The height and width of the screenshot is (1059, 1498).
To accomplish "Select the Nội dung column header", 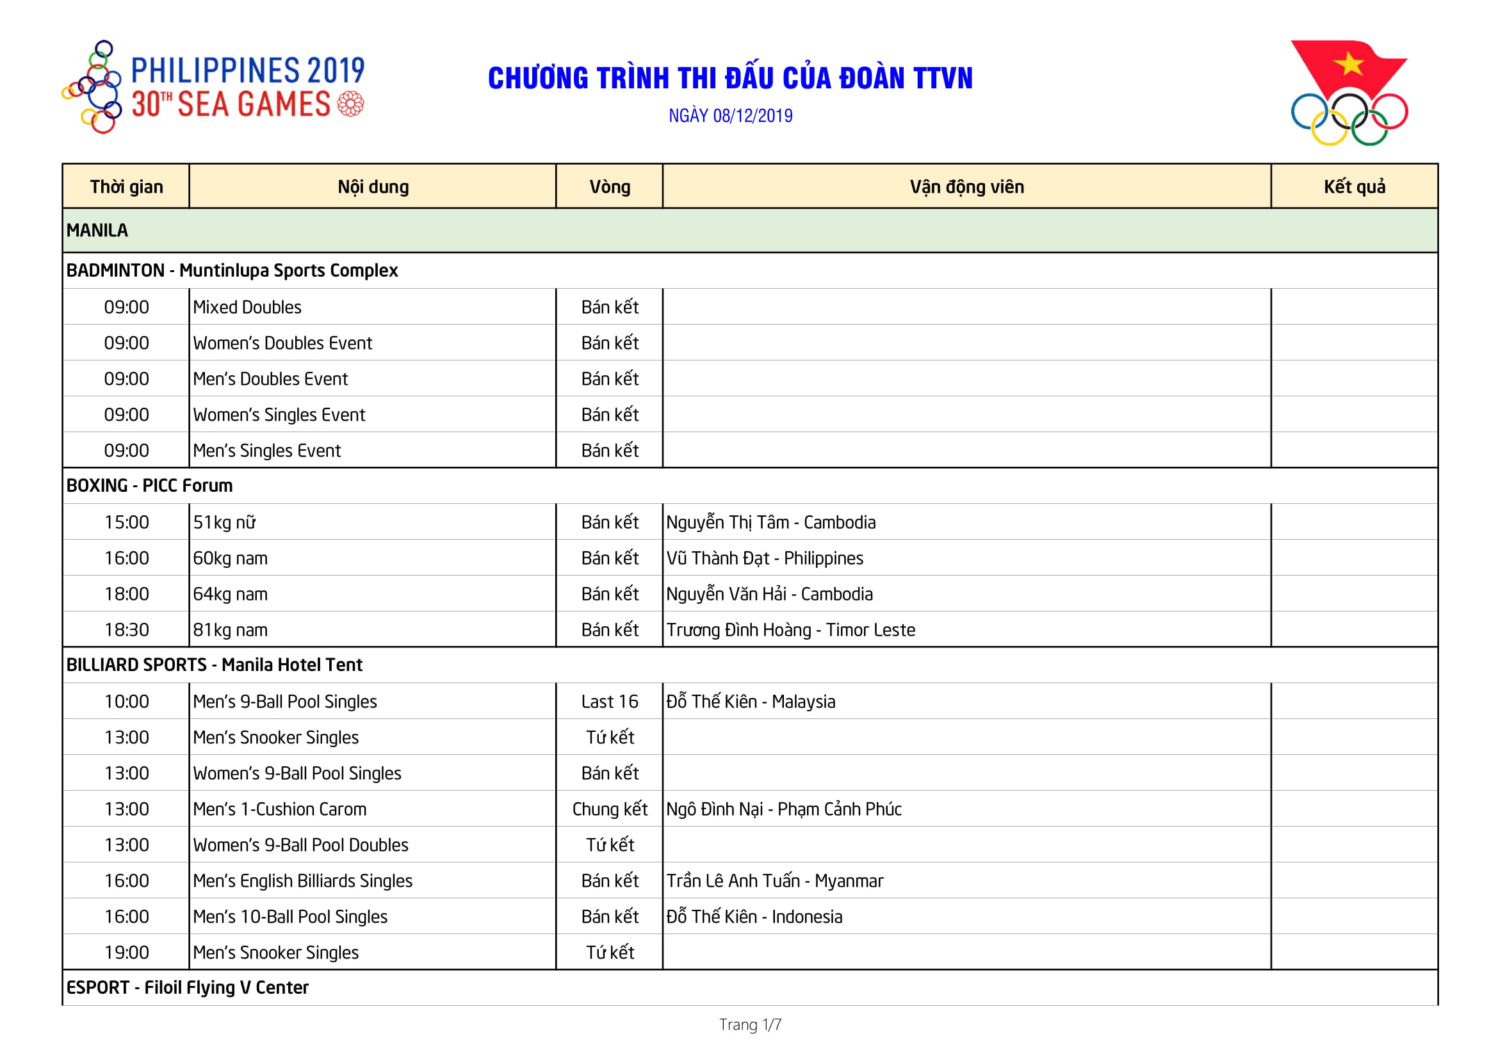I will 373,187.
